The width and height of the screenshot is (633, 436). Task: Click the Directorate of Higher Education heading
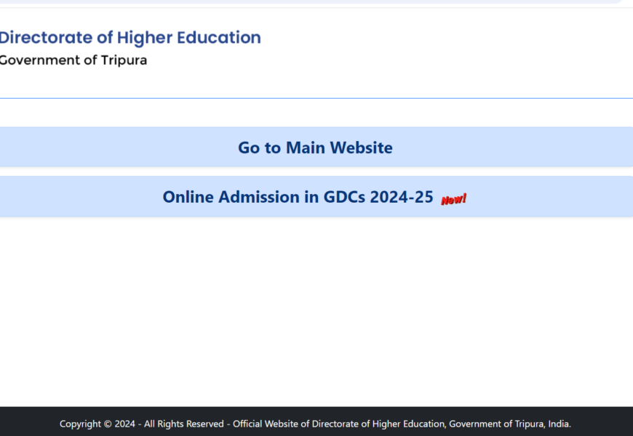pyautogui.click(x=130, y=38)
